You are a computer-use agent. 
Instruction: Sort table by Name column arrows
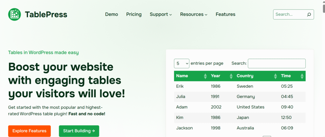205,76
